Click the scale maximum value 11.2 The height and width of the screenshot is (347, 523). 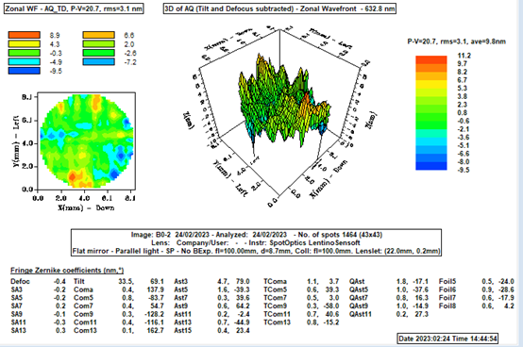click(x=464, y=56)
